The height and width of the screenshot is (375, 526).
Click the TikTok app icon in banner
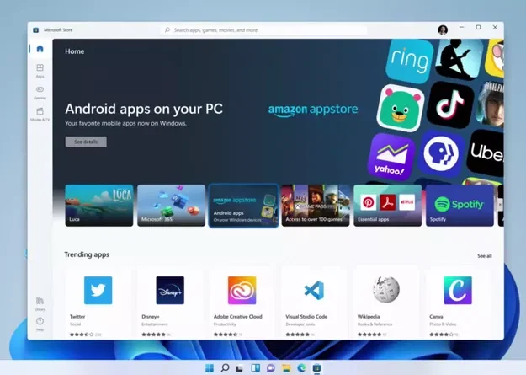[x=450, y=104]
